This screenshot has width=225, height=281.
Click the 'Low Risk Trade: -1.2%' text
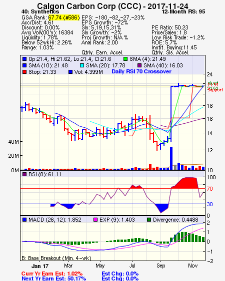pyautogui.click(x=178, y=37)
